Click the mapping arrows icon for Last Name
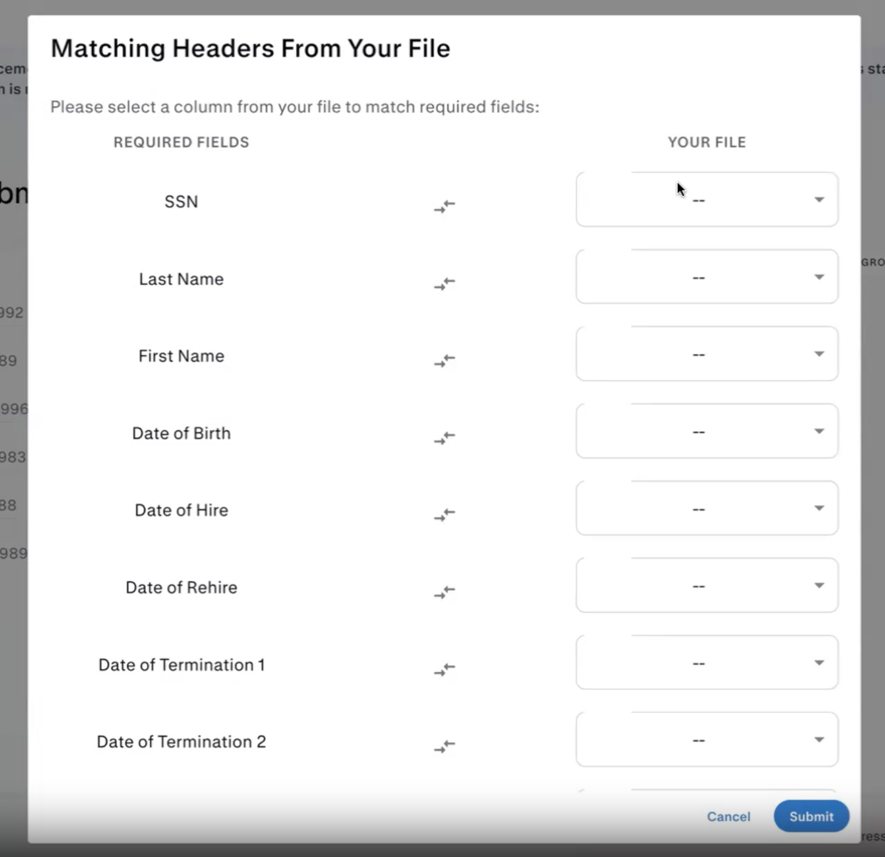Viewport: 885px width, 857px height. point(444,283)
